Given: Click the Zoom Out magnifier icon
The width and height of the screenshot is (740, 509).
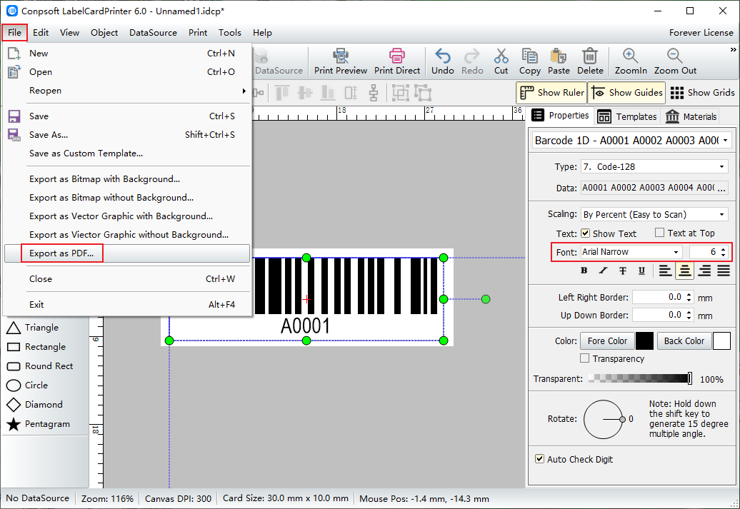Looking at the screenshot, I should click(x=675, y=56).
